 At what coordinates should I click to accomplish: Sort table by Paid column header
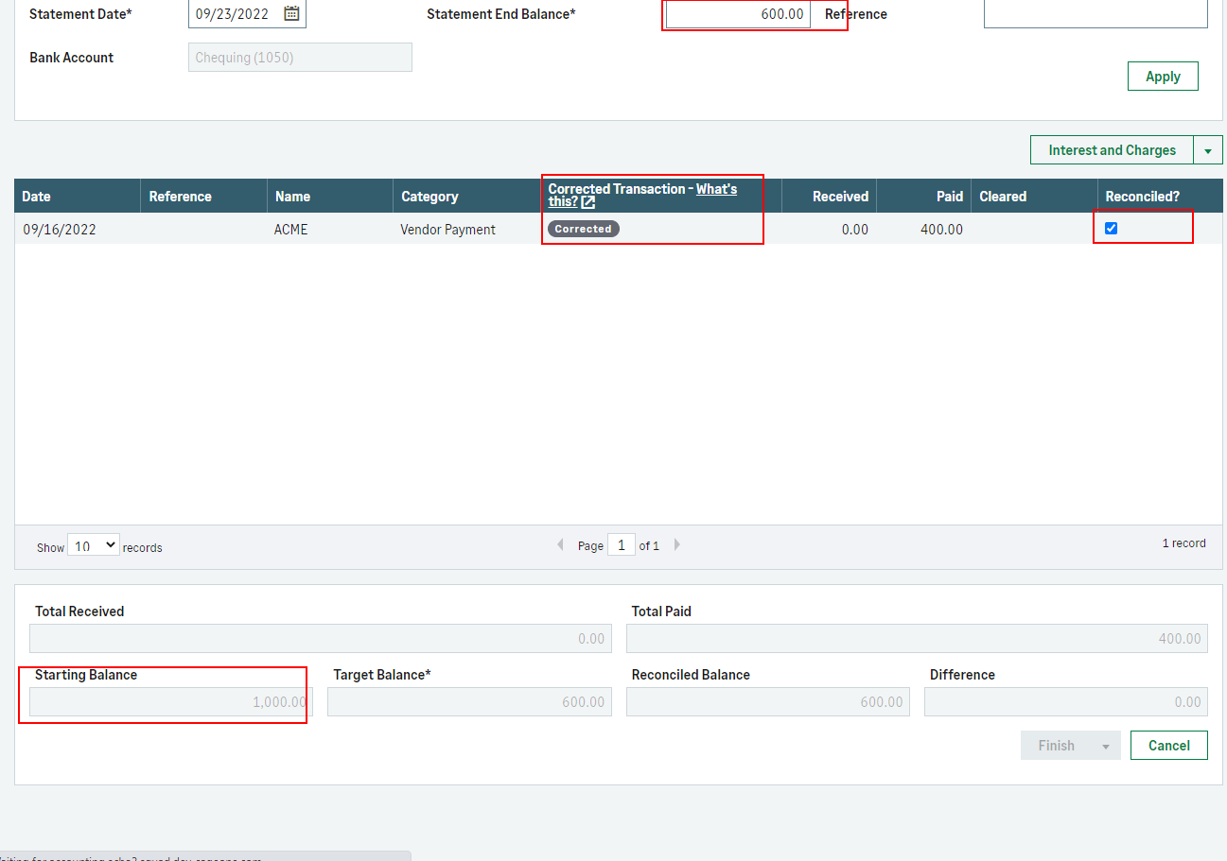[949, 197]
